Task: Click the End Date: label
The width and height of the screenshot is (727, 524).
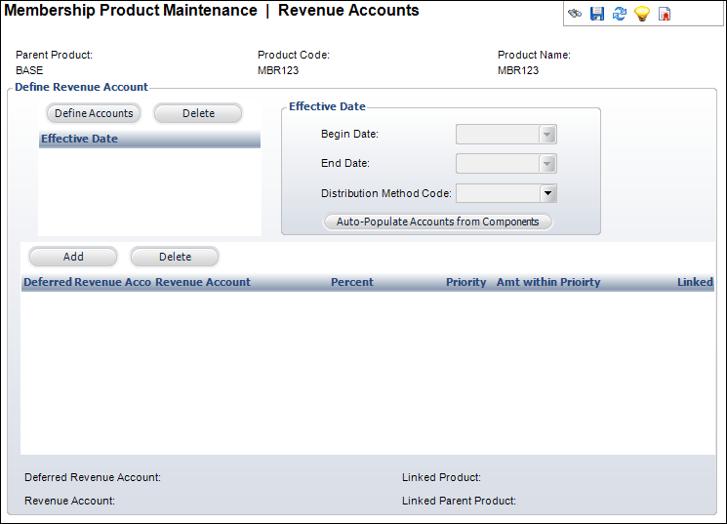Action: click(x=344, y=163)
